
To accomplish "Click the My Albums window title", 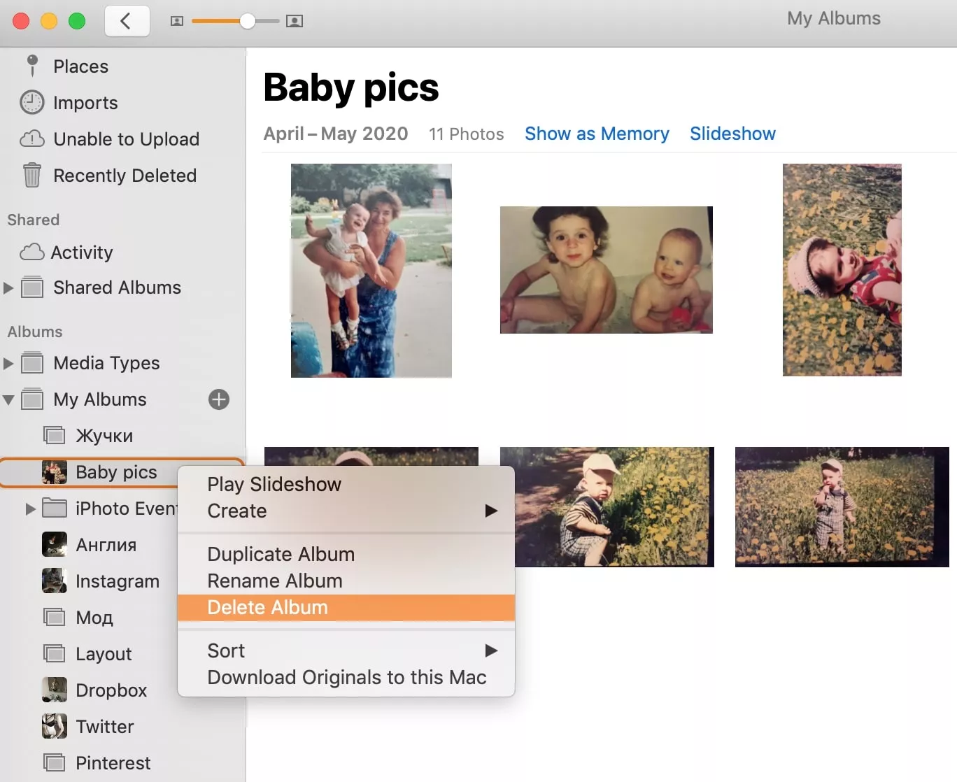I will (834, 19).
